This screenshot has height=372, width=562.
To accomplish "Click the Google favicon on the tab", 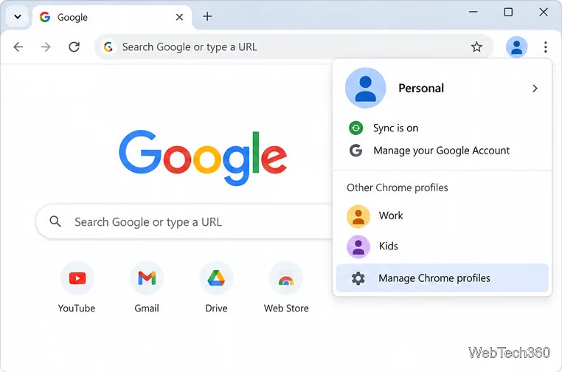I will click(x=45, y=17).
